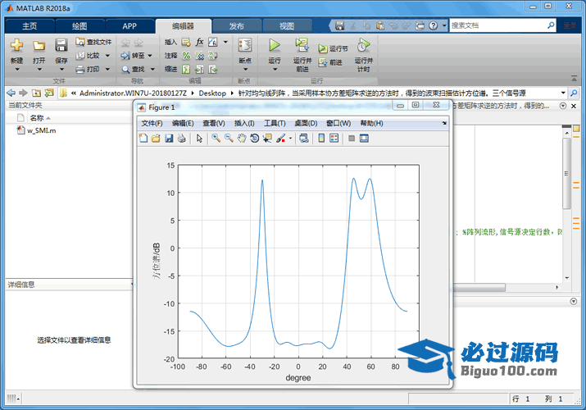
Task: Click Print Figure icon in Figure 1 toolbar
Action: tap(182, 139)
